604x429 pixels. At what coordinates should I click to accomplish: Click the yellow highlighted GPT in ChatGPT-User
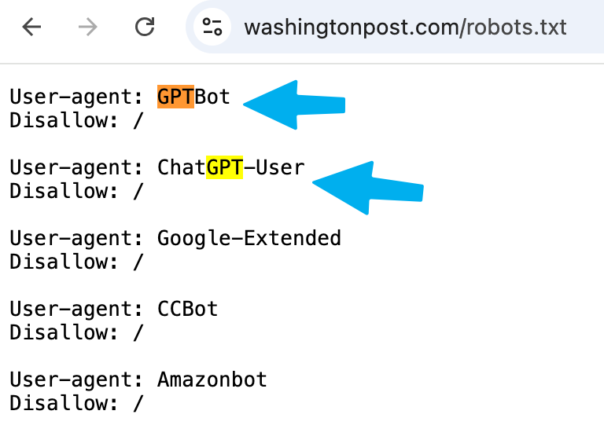225,167
